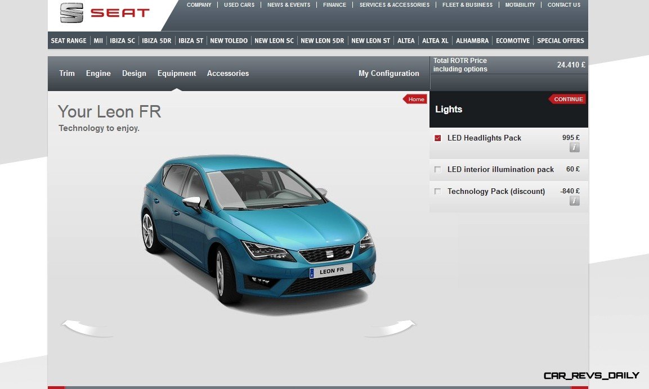649x389 pixels.
Task: Select IBIZA SC model
Action: (123, 40)
